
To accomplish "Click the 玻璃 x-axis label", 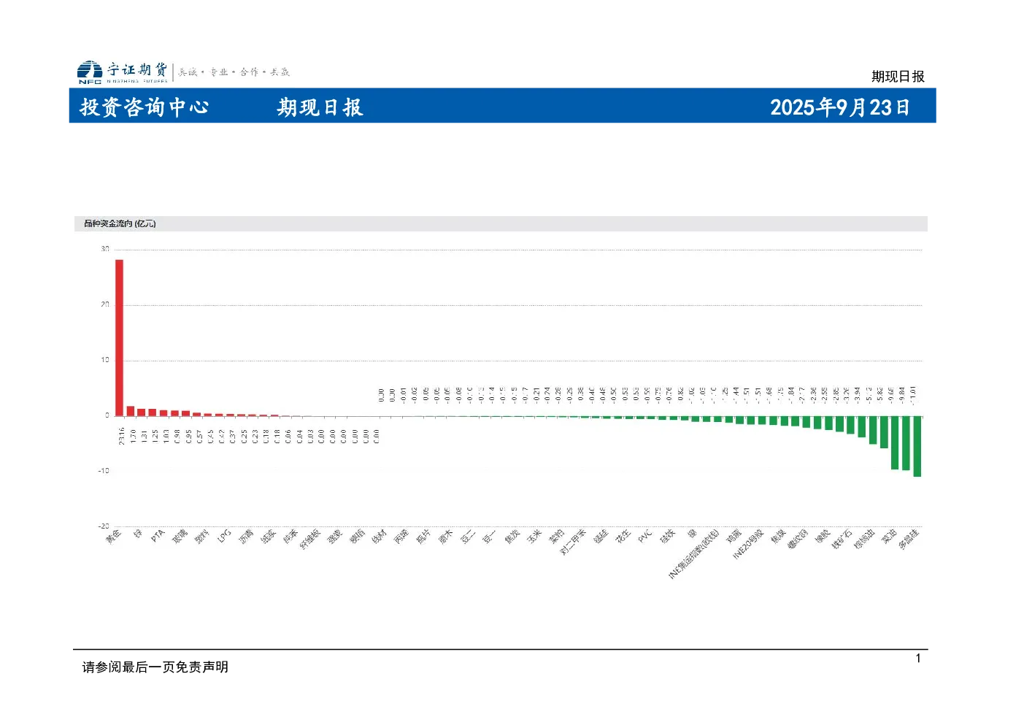I will point(180,537).
